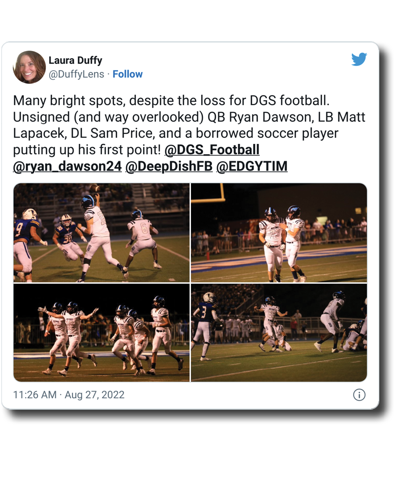Click the 11:26 AM Aug 27, 2022 timestamp

point(69,395)
